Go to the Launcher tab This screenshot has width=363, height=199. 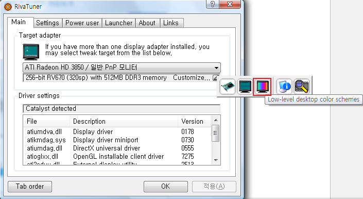point(118,23)
